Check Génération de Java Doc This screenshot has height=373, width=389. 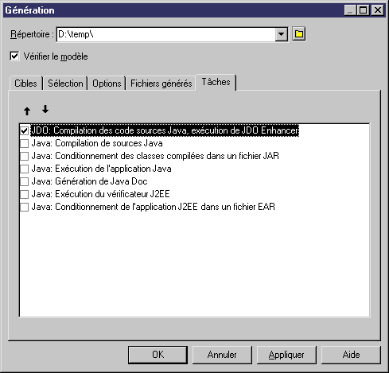(x=24, y=181)
